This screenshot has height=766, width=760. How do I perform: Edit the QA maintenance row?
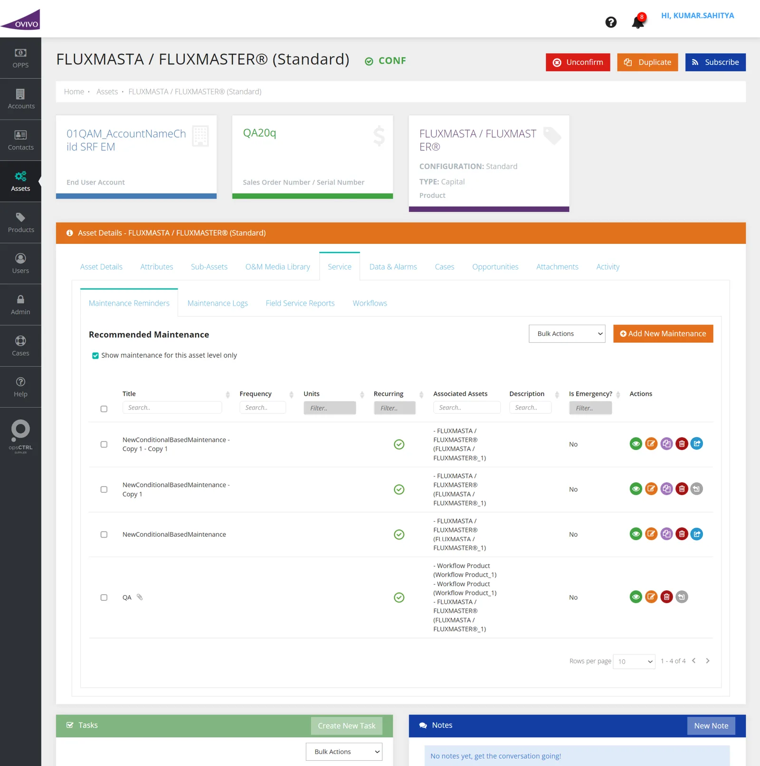point(651,597)
